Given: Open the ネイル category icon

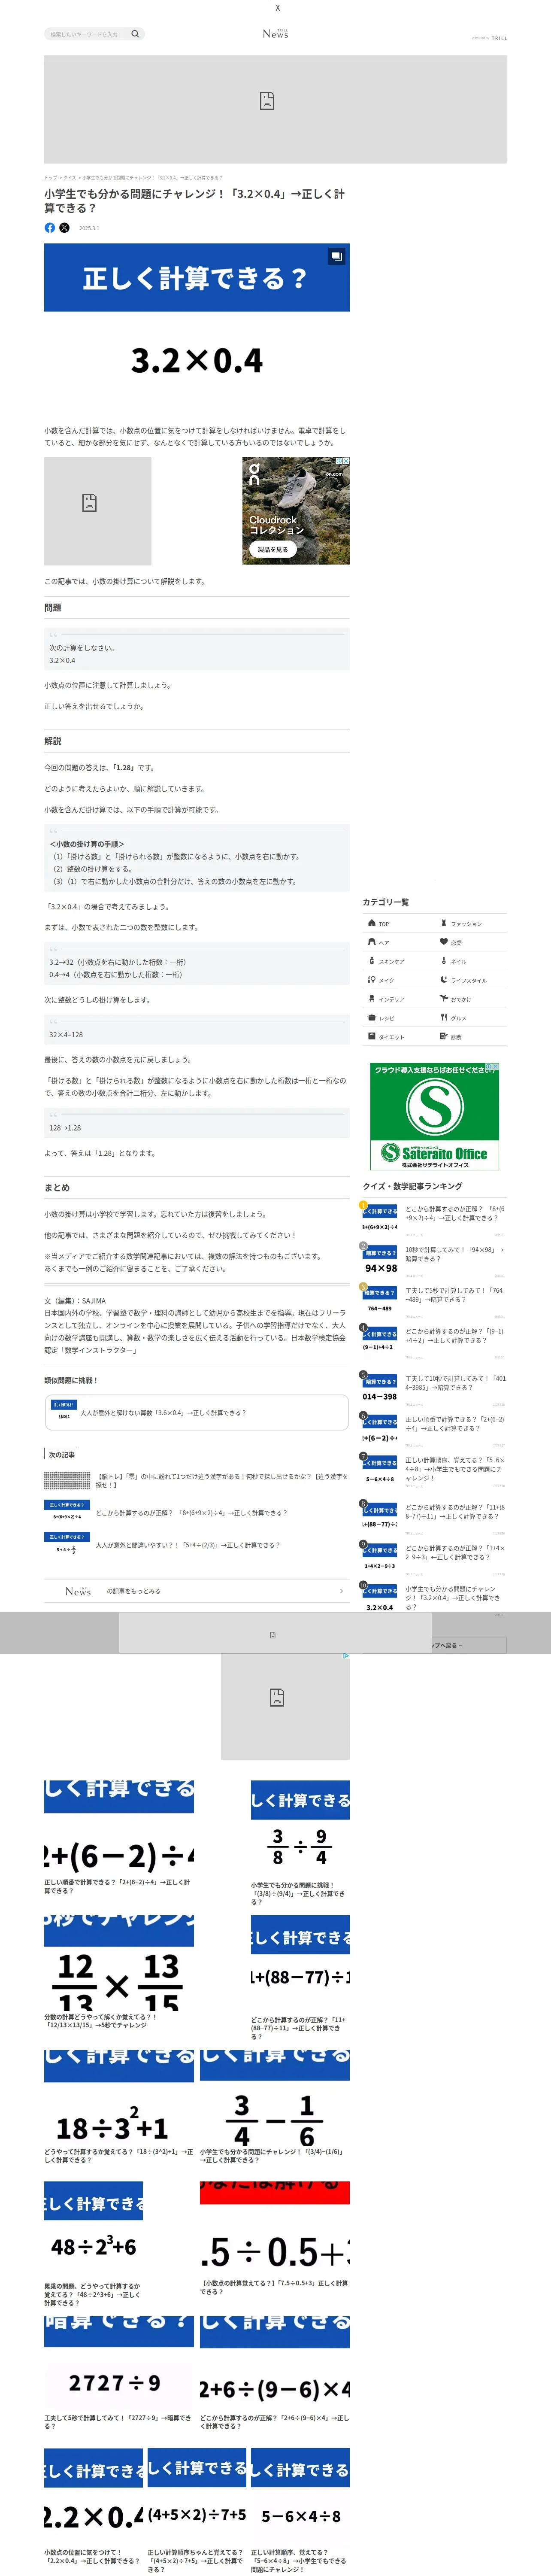Looking at the screenshot, I should (444, 961).
